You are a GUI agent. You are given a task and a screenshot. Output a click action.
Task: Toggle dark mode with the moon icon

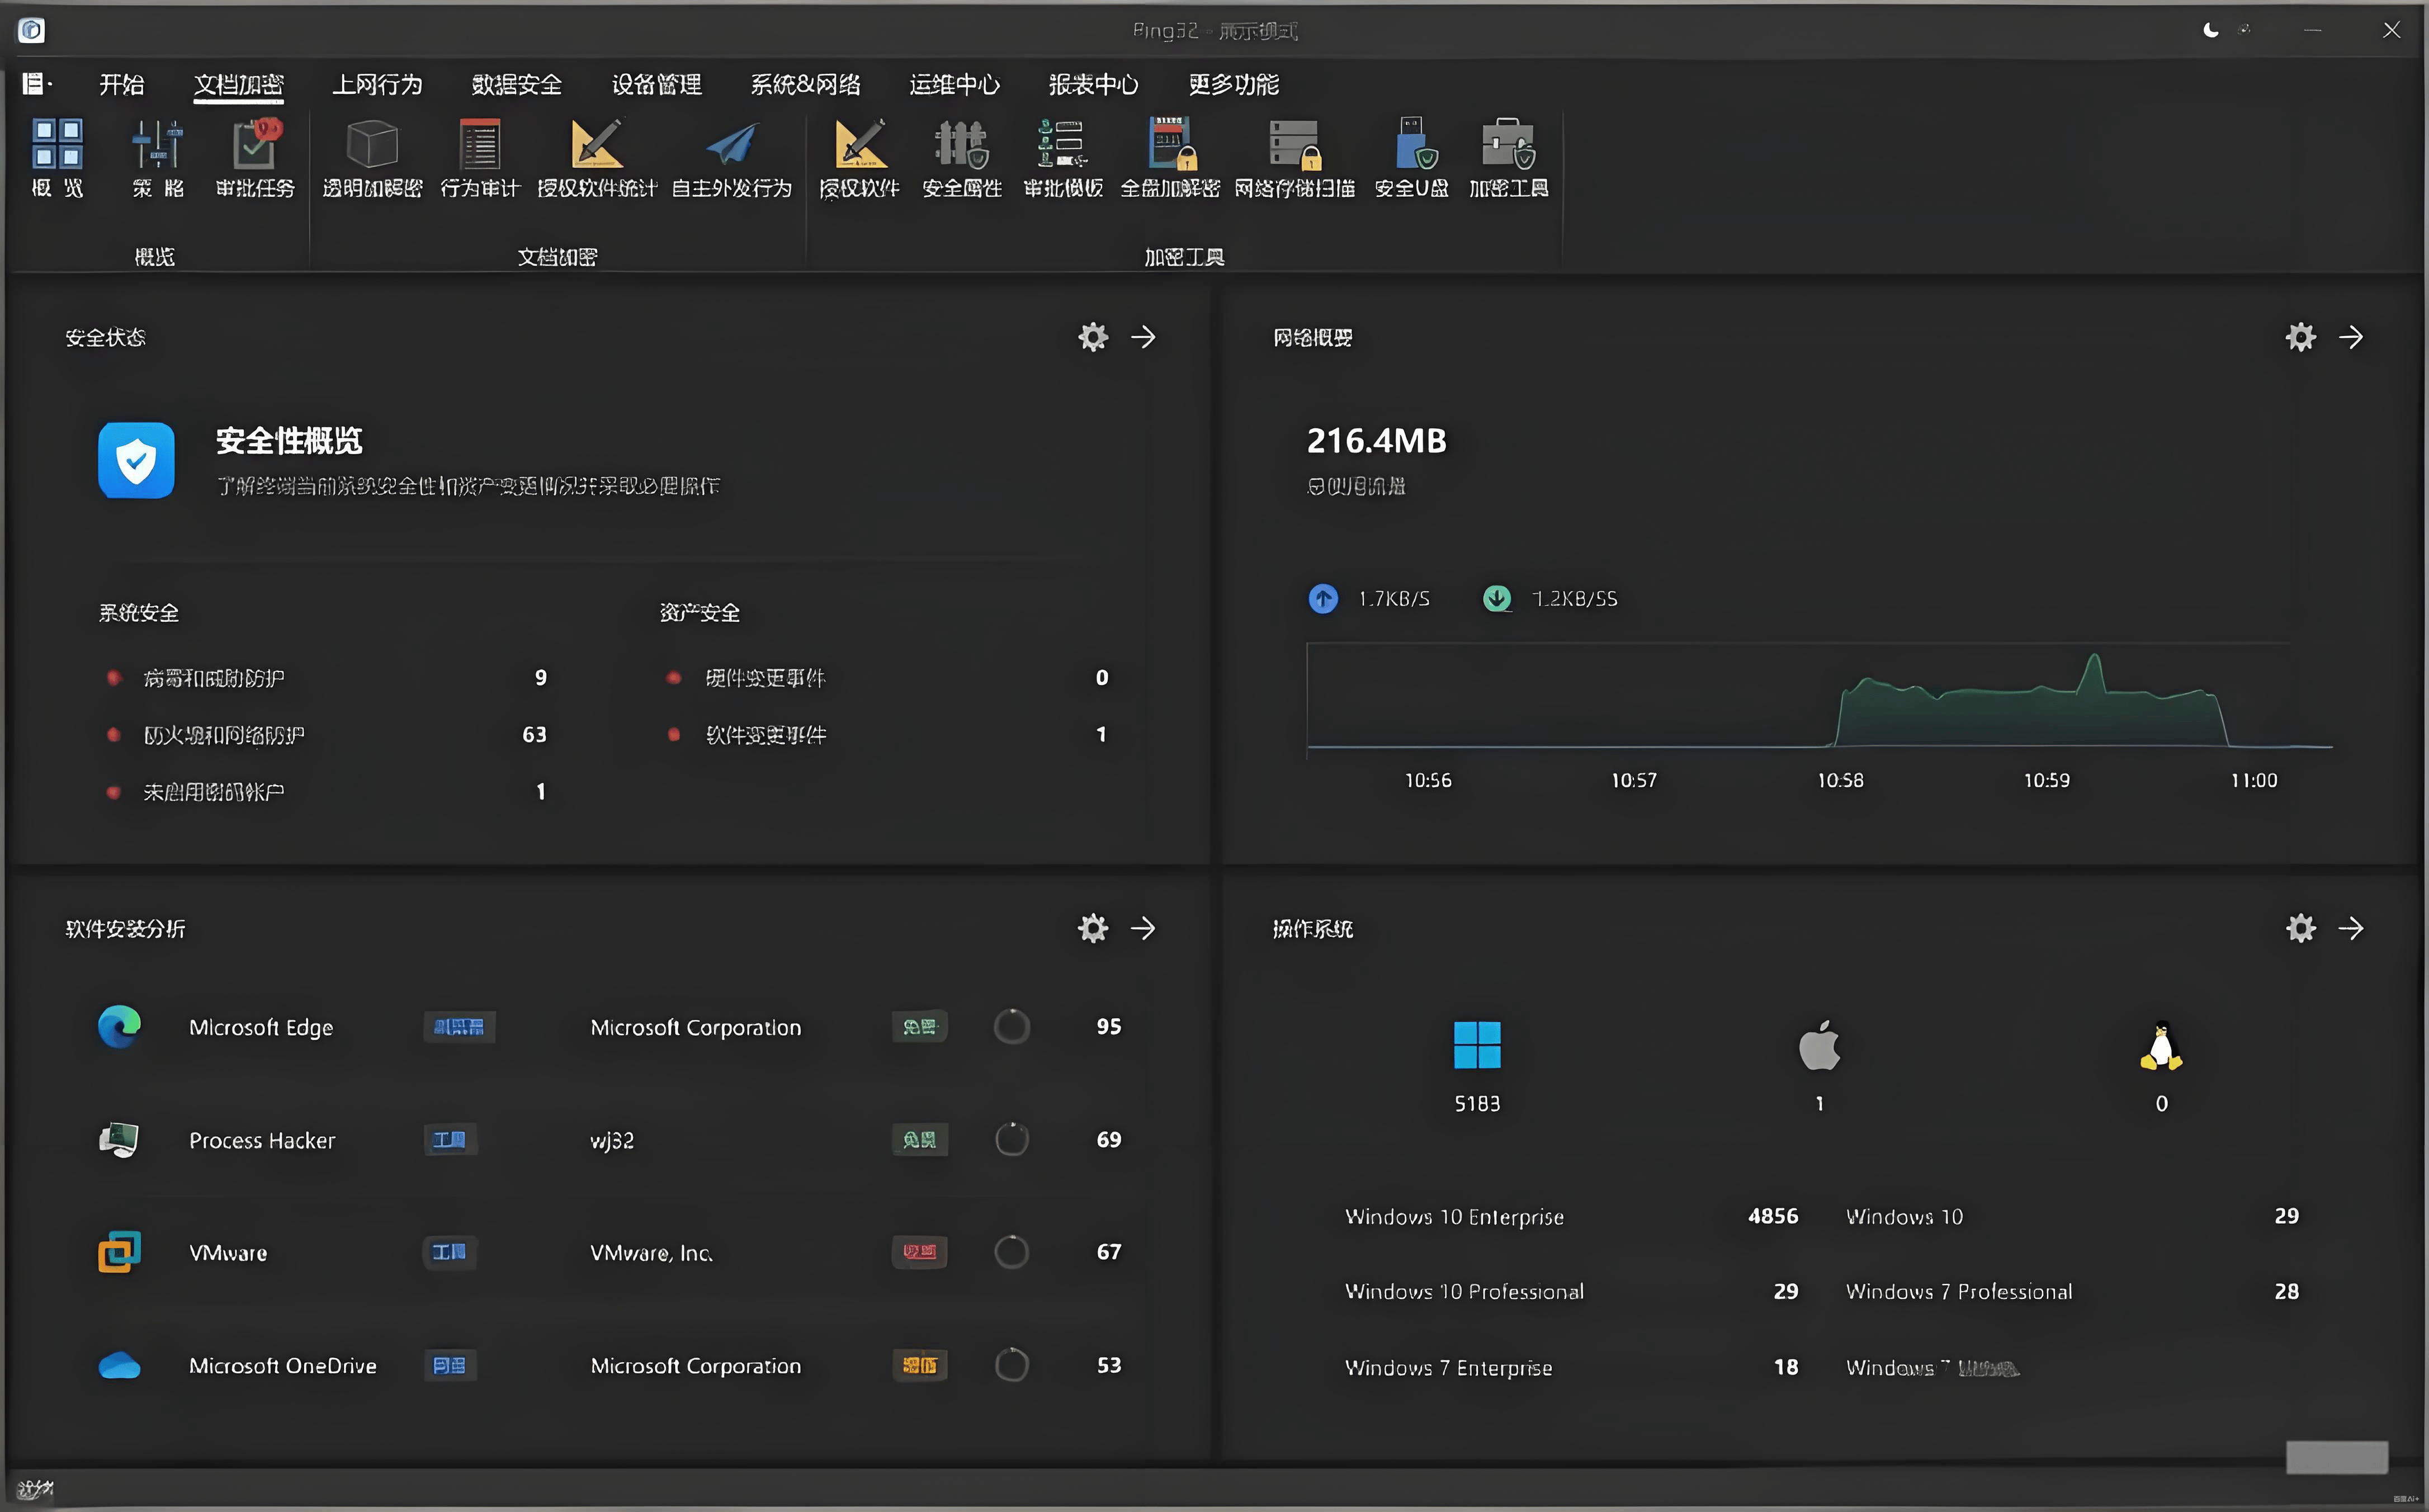[2211, 30]
